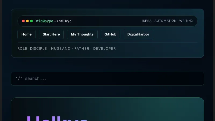215x121 pixels.
Task: Focus the '/' search input field
Action: coord(107,79)
